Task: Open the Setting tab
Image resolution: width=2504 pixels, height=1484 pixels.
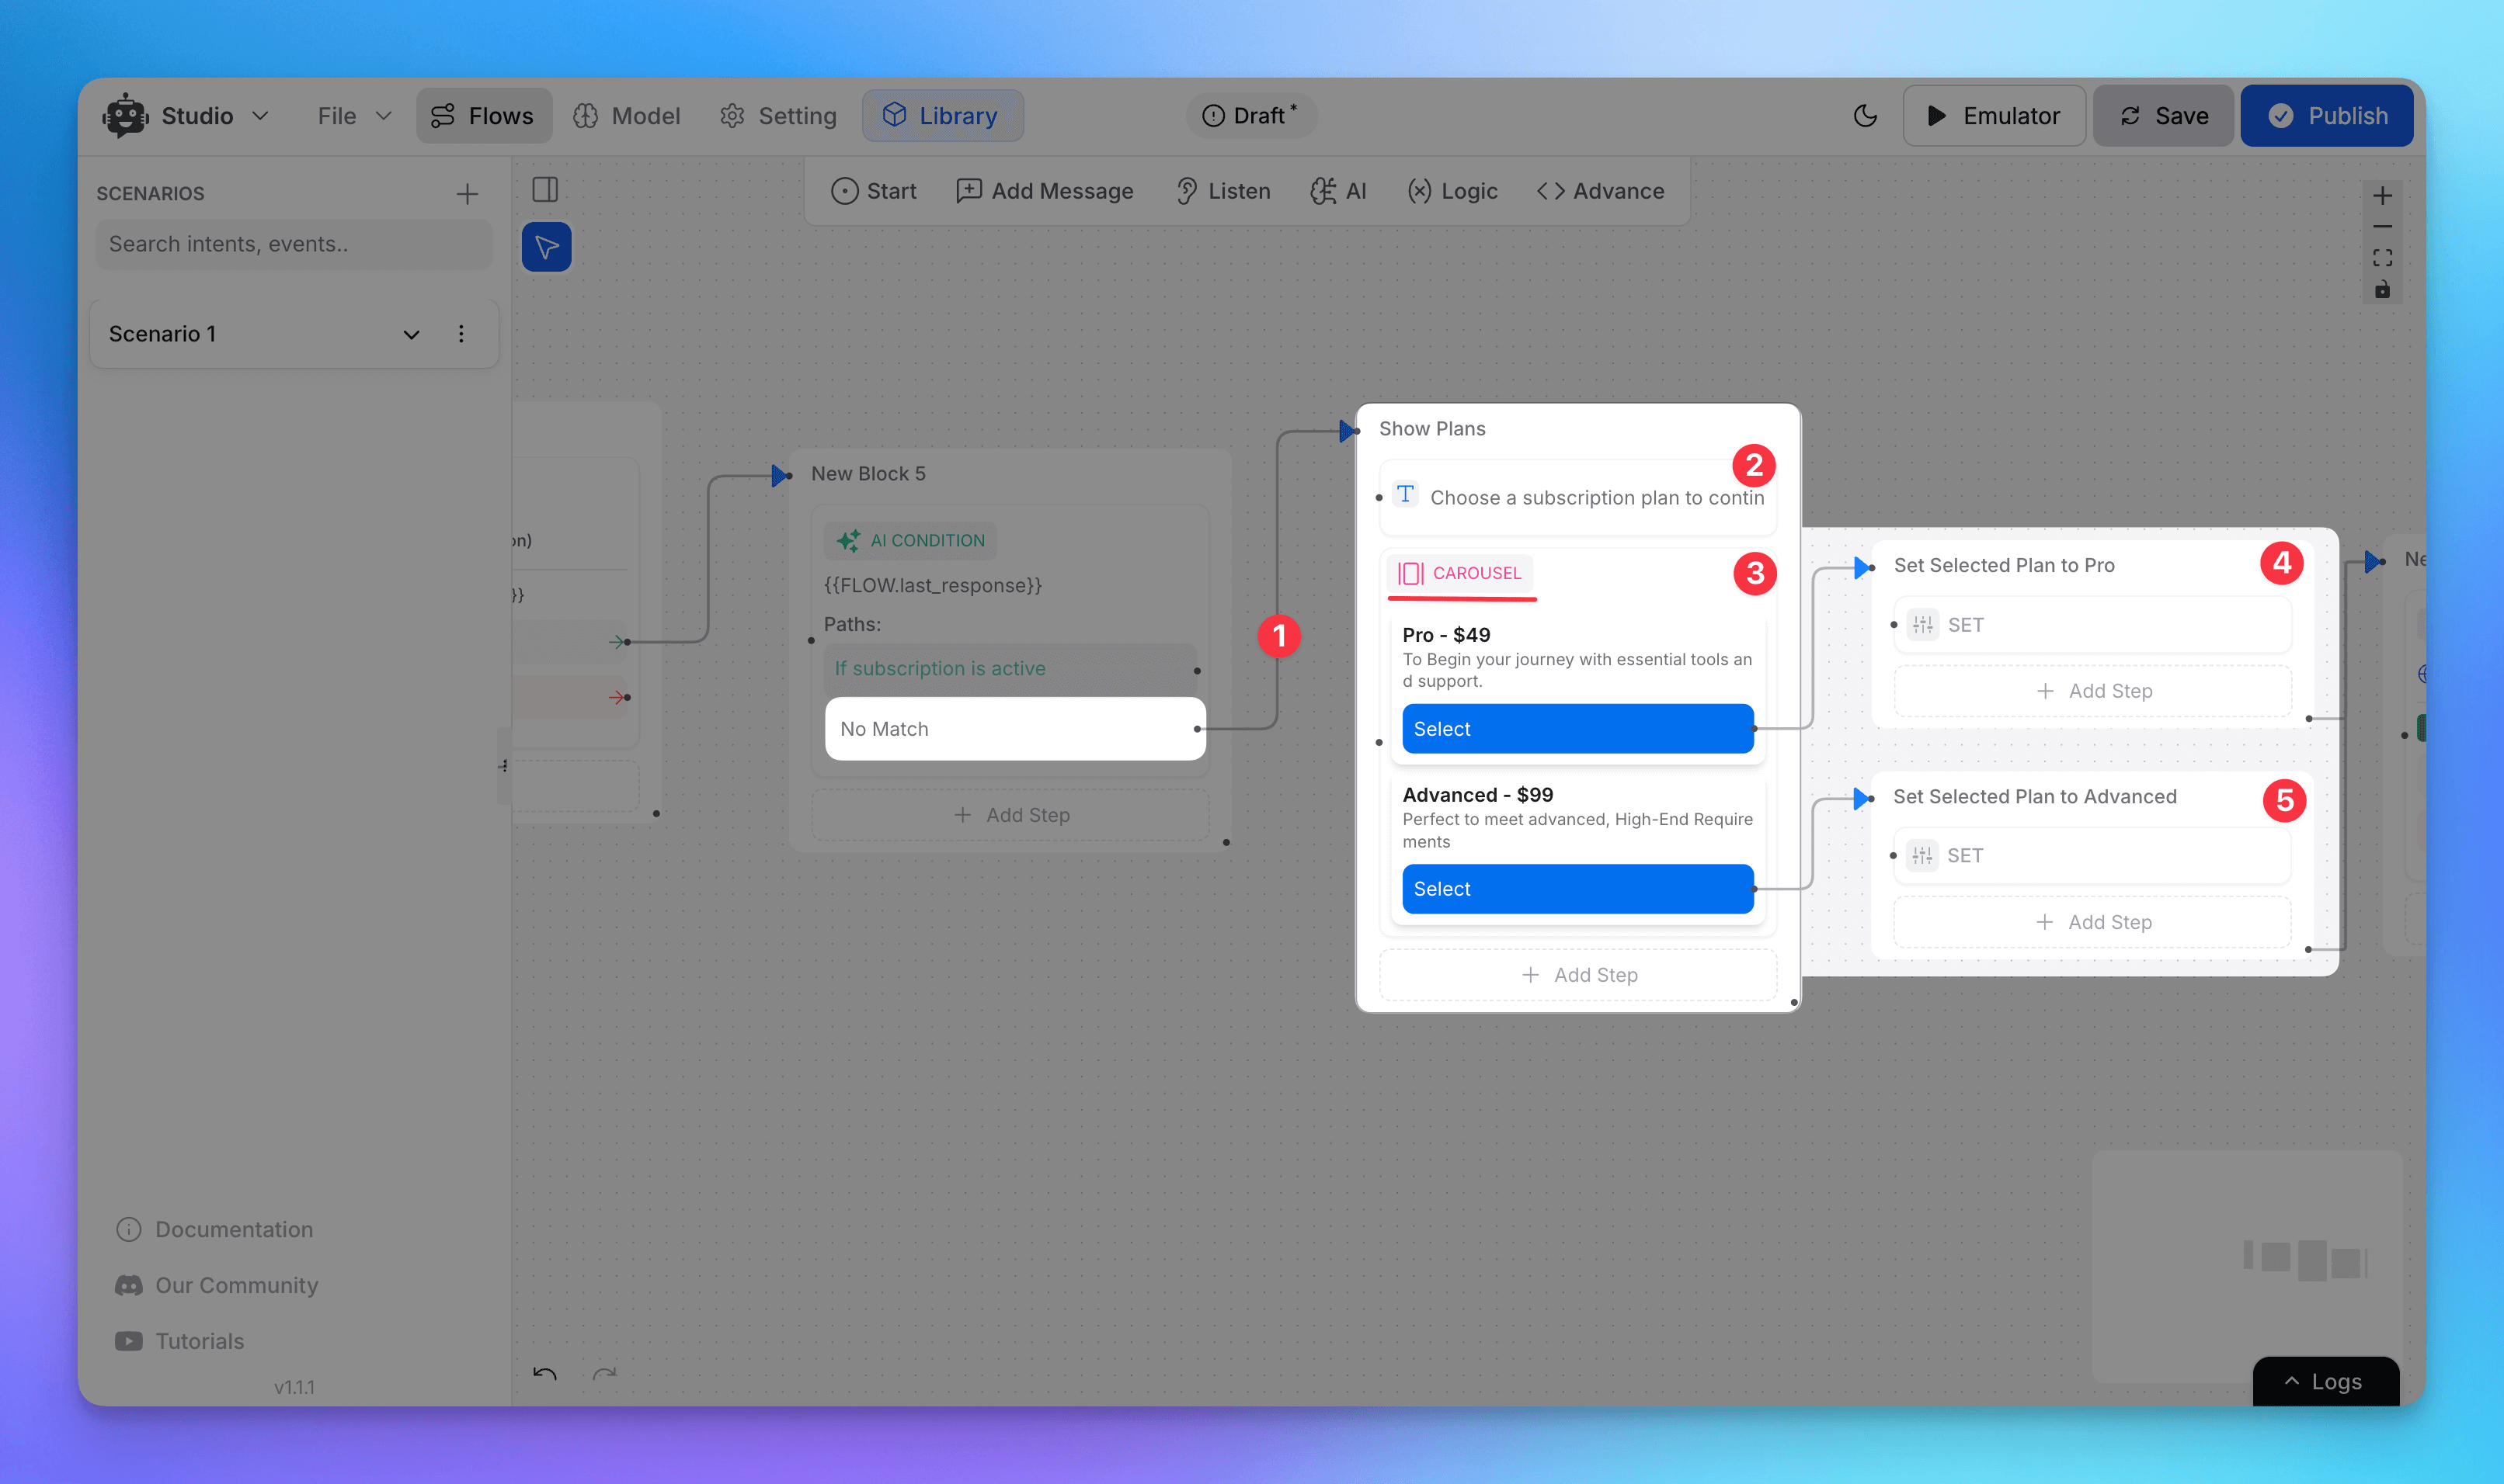Action: [778, 116]
